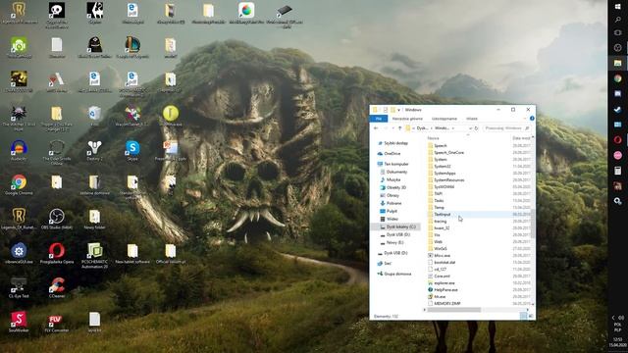This screenshot has width=628, height=353.
Task: Open Chrome from the taskbar
Action: pyautogui.click(x=617, y=78)
